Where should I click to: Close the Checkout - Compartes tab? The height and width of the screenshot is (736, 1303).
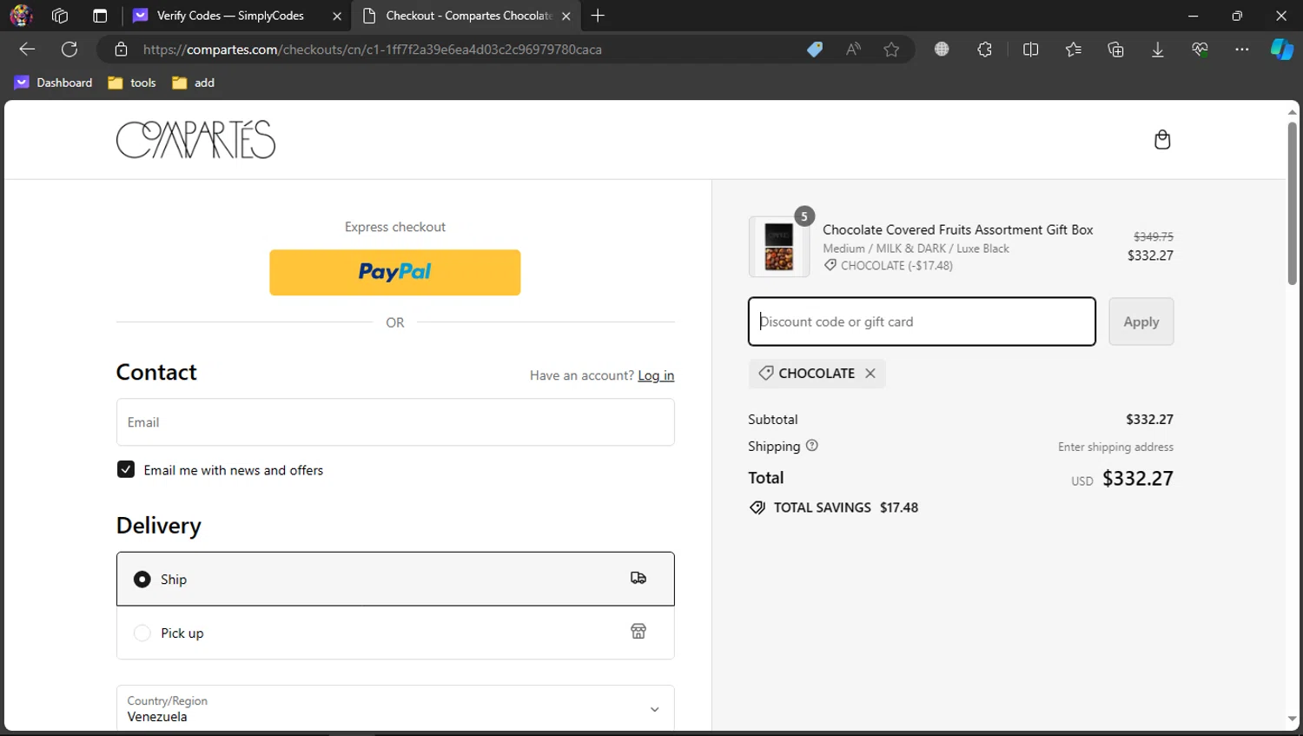(x=566, y=16)
